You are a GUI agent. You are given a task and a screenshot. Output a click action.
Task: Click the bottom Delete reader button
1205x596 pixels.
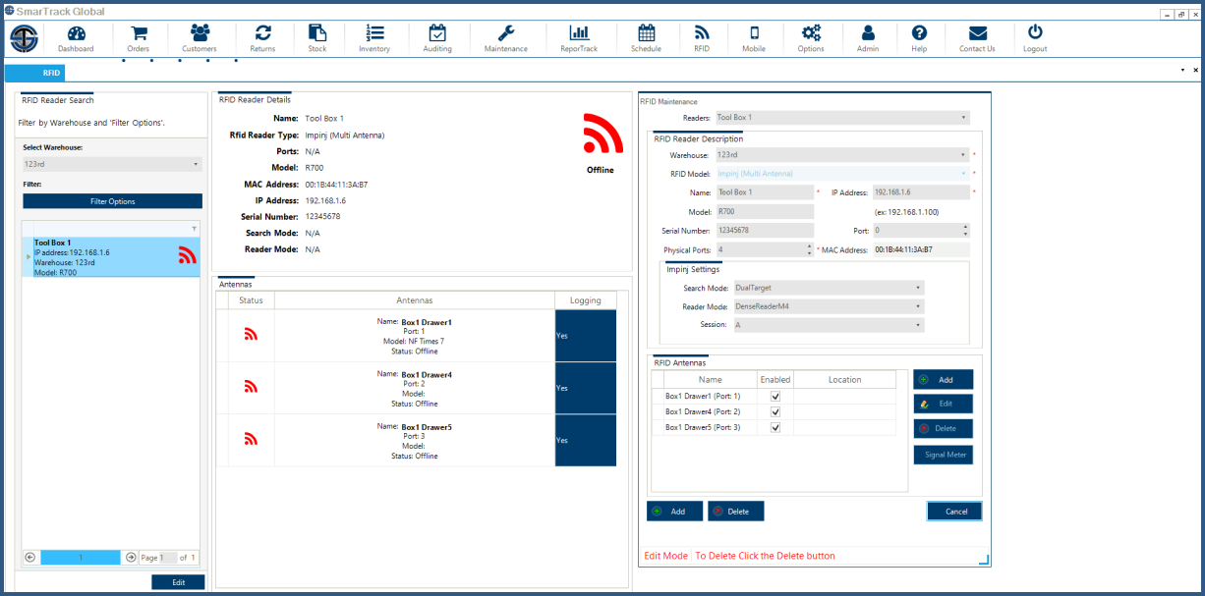(x=736, y=511)
